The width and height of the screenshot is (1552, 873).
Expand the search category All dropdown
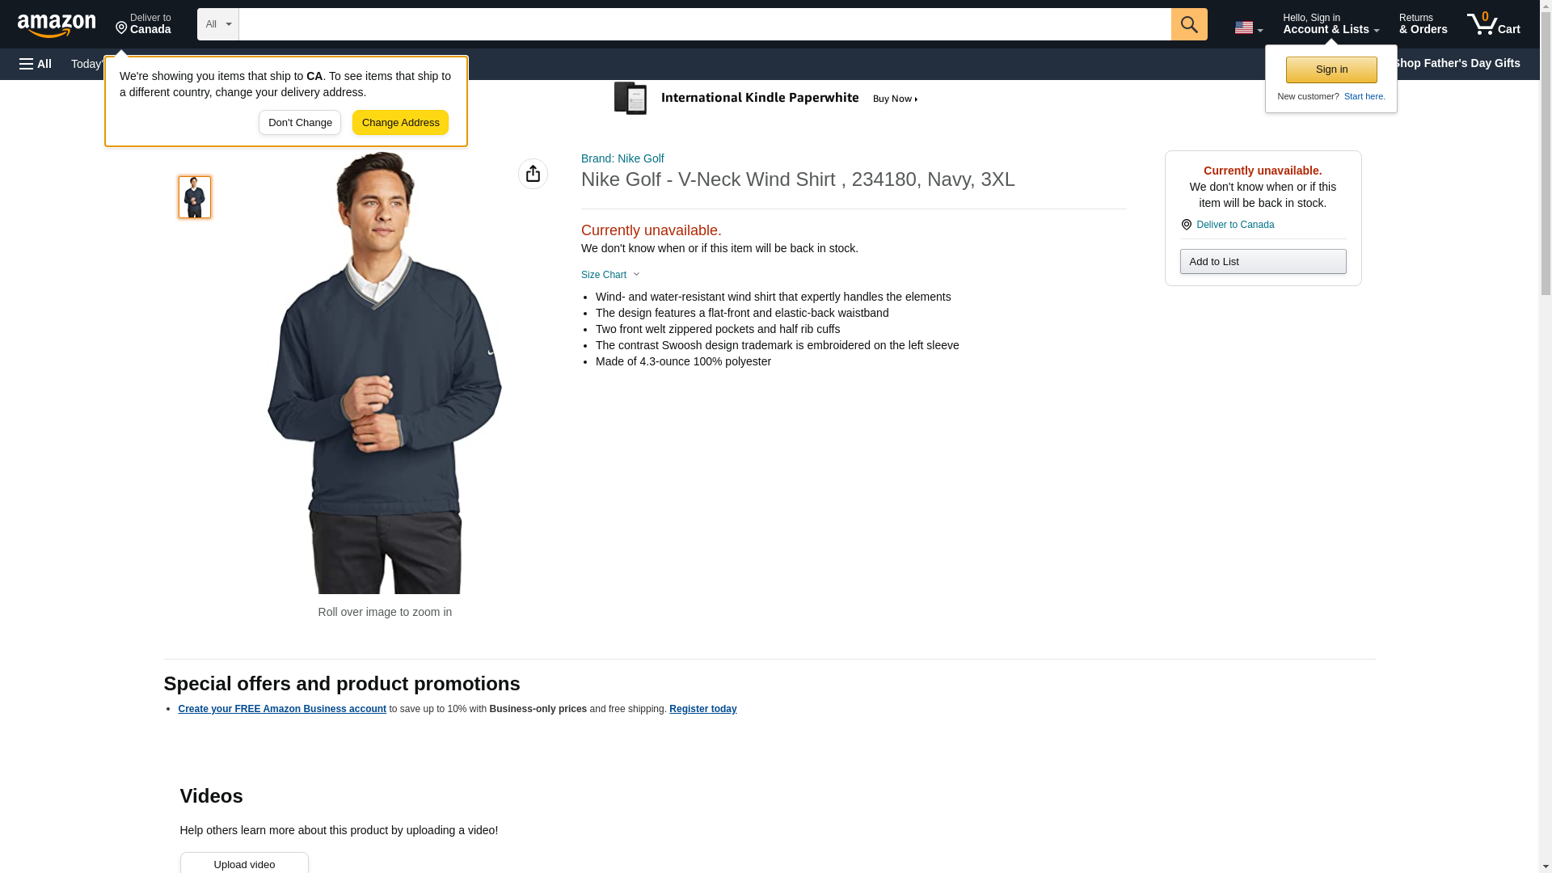217,24
